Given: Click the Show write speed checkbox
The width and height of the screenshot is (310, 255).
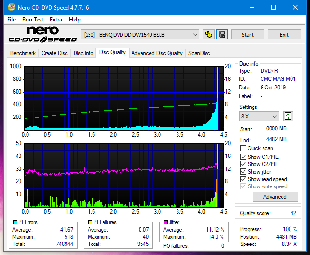Looking at the screenshot, I should (x=243, y=186).
